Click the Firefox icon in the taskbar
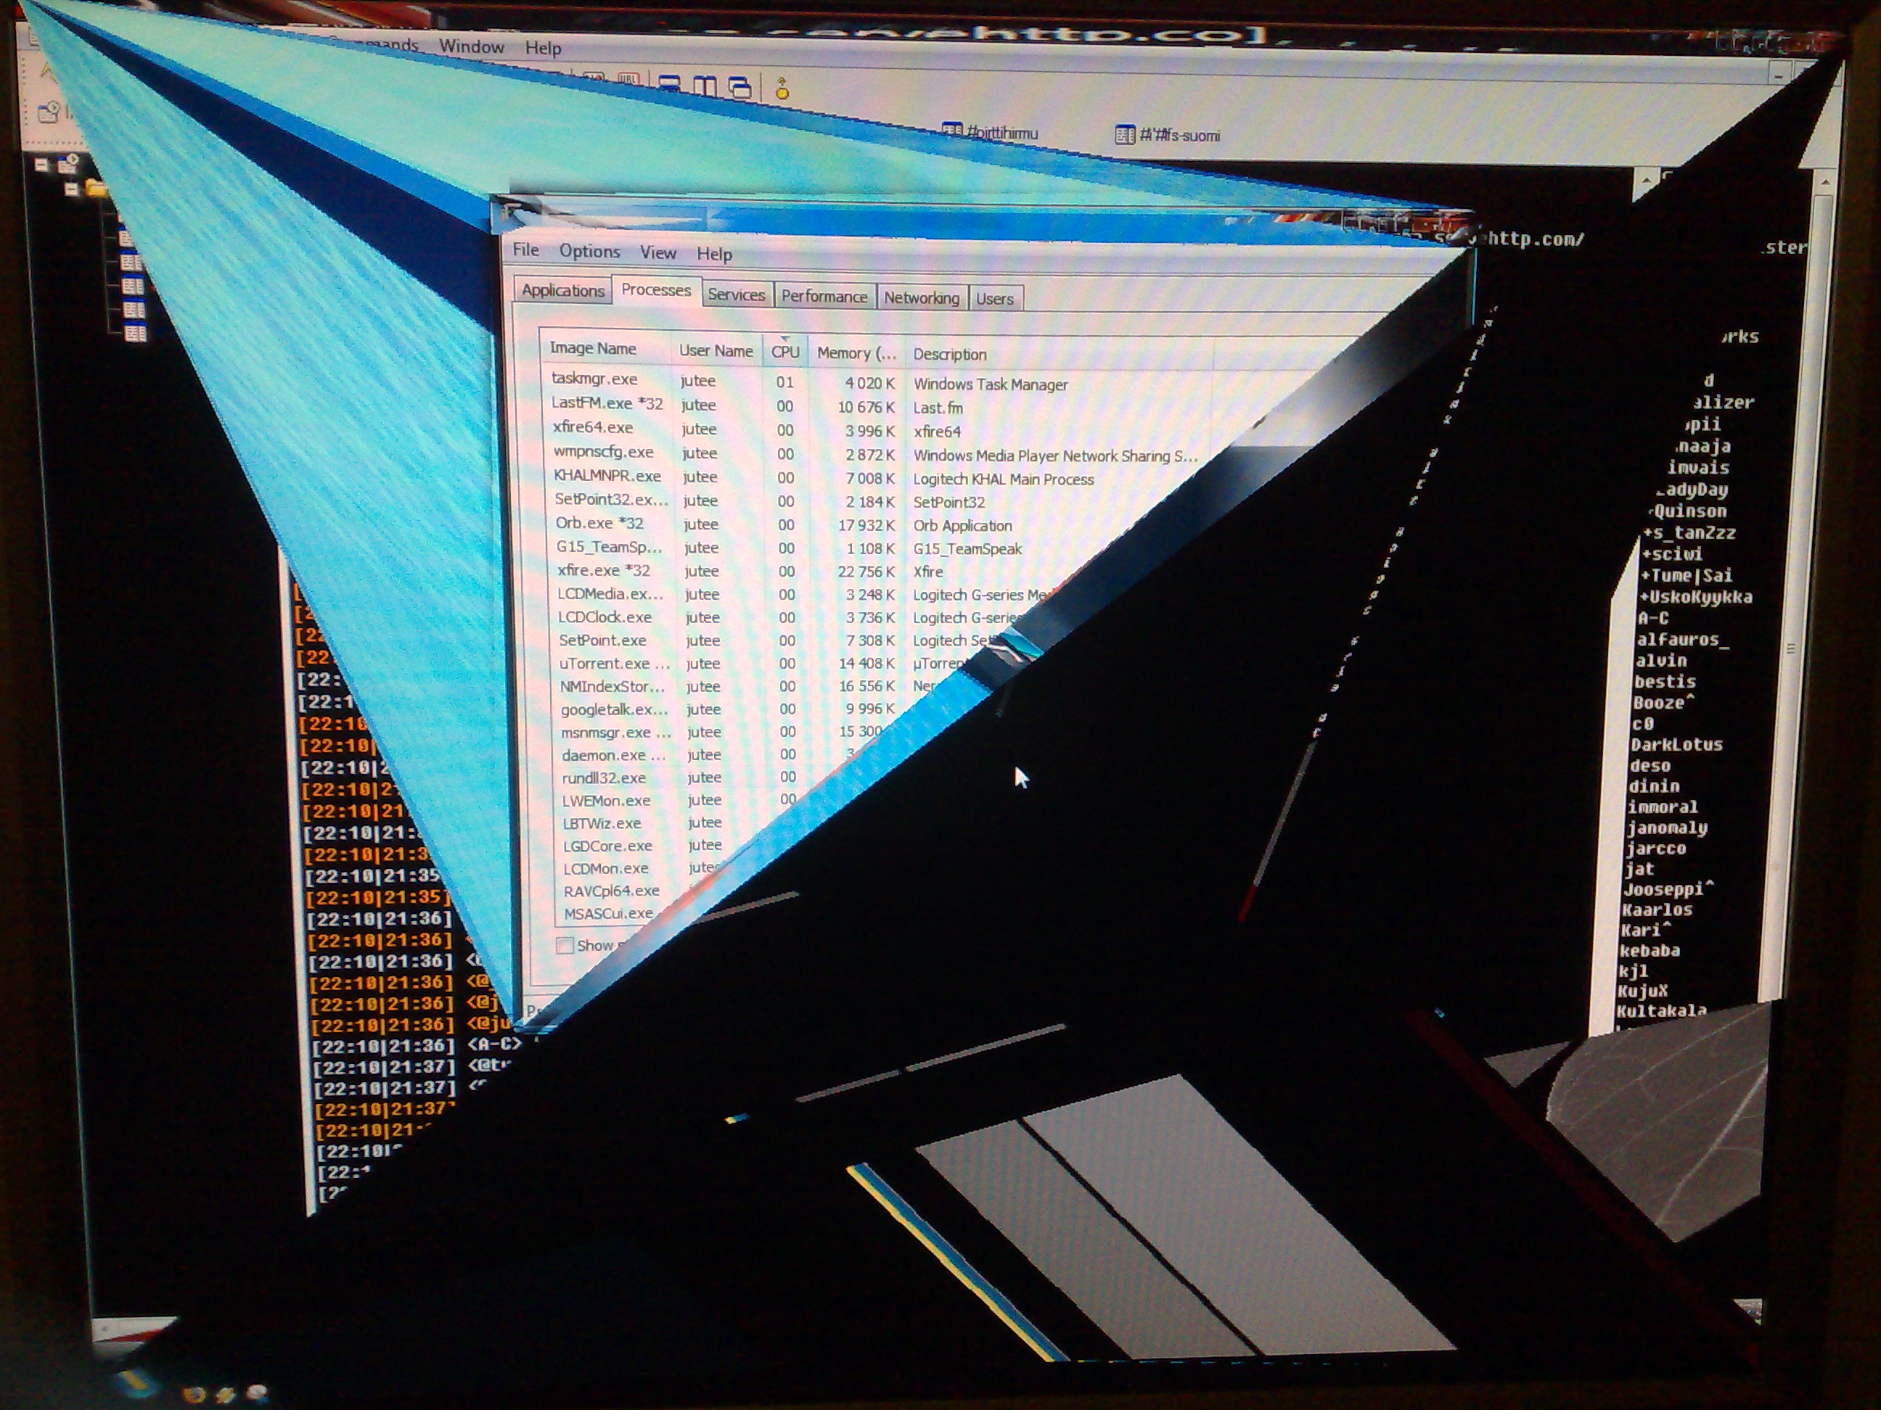The height and width of the screenshot is (1410, 1881). click(194, 1395)
